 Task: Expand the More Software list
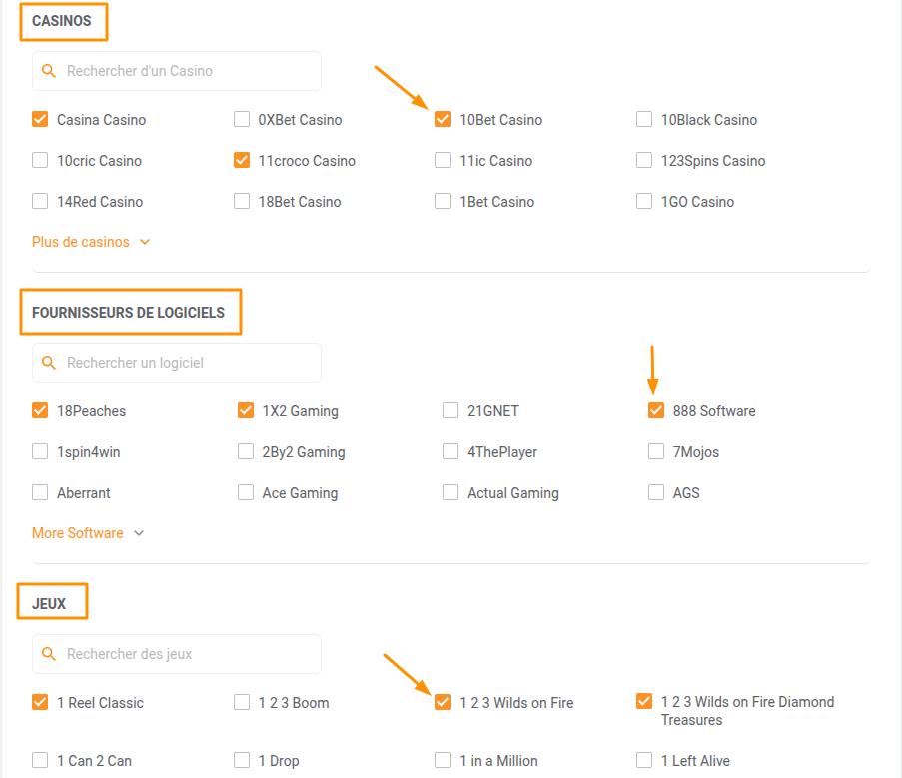click(x=88, y=533)
